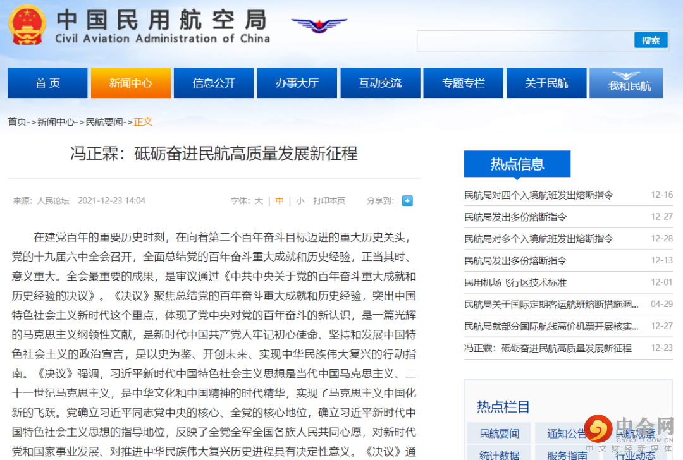
Task: Click the CAAC winged star logo
Action: (x=319, y=26)
